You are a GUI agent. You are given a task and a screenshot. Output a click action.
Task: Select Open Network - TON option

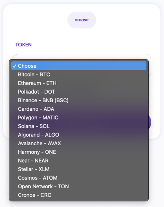point(79,186)
